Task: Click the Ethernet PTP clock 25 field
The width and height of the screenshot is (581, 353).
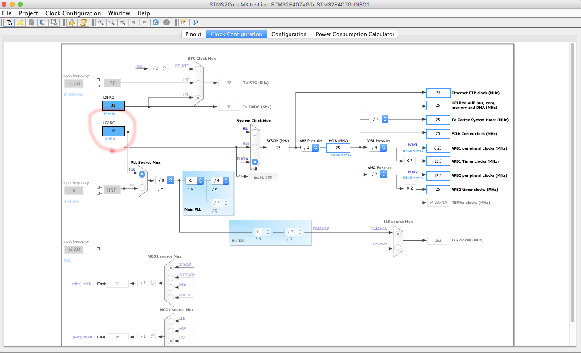Action: (x=438, y=93)
